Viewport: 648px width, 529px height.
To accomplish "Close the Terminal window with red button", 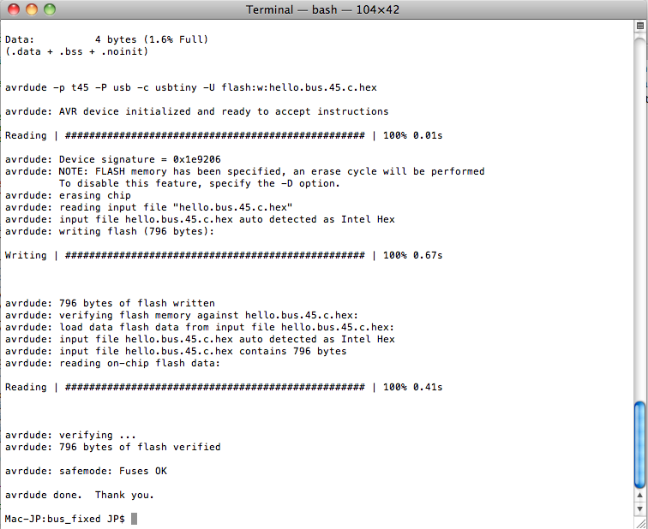I will [15, 9].
